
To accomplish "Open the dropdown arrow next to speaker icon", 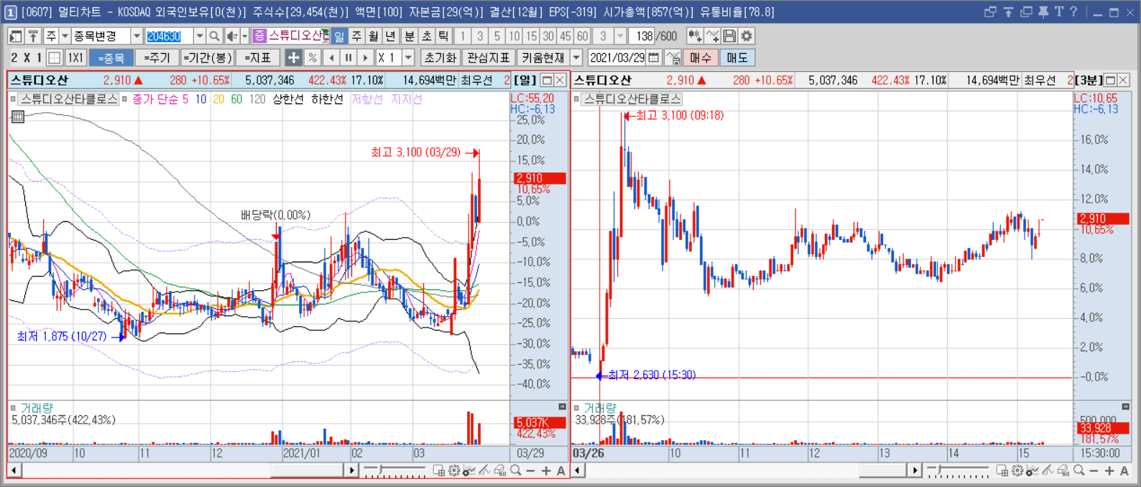I will point(244,36).
